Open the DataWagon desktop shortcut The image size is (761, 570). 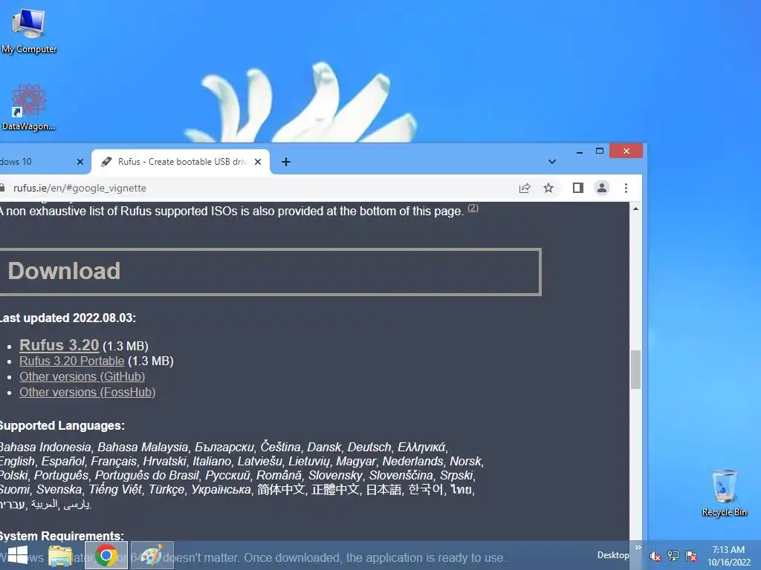coord(29,108)
